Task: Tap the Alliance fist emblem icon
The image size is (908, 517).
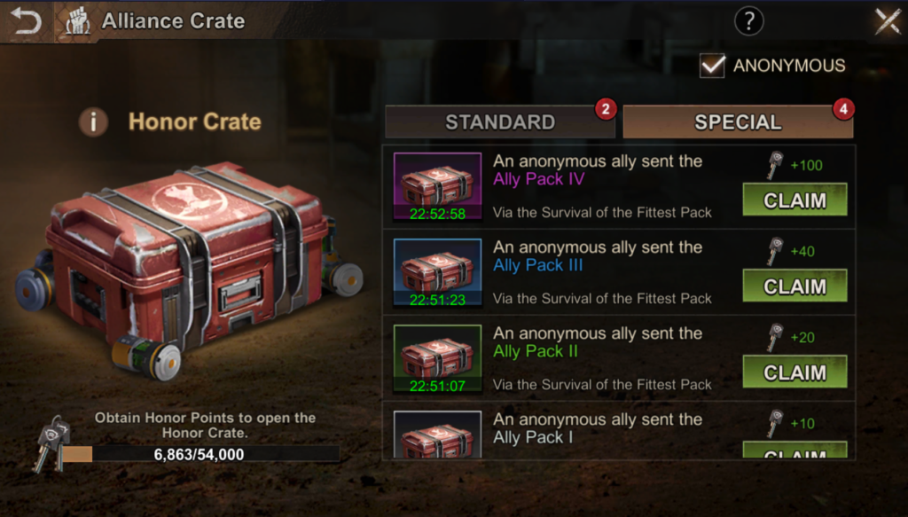Action: (x=78, y=21)
